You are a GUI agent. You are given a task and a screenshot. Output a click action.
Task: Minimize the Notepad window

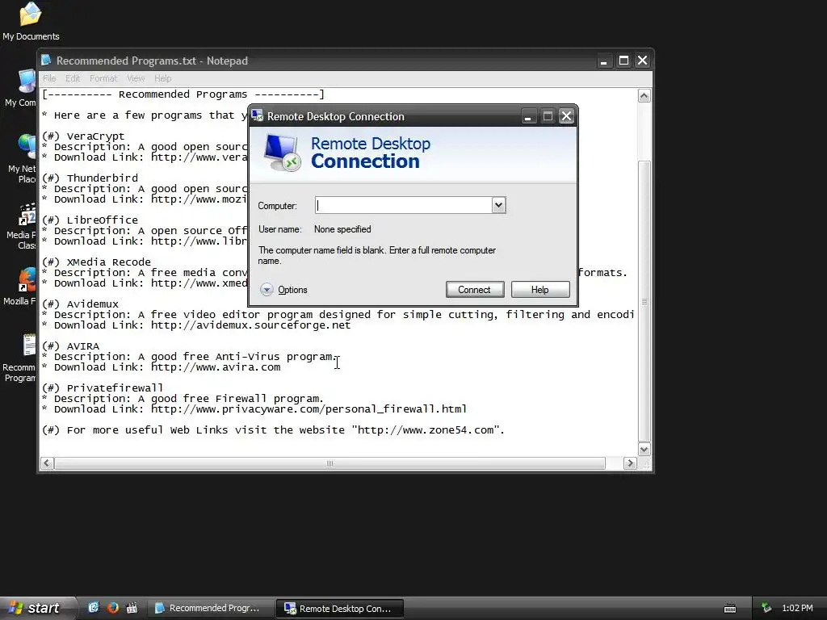(604, 61)
